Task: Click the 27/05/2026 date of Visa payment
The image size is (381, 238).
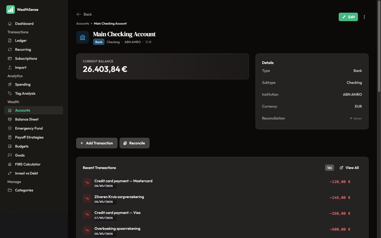Action: click(x=103, y=218)
